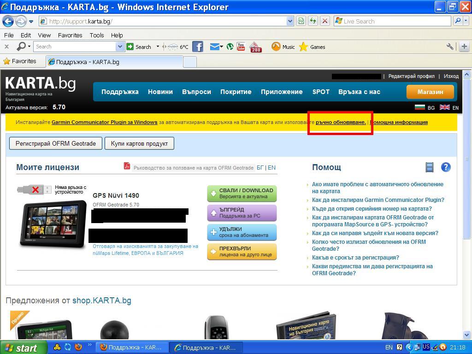Screen dimensions: 472x354
Task: Close the toolbar with the X
Action: click(x=6, y=47)
